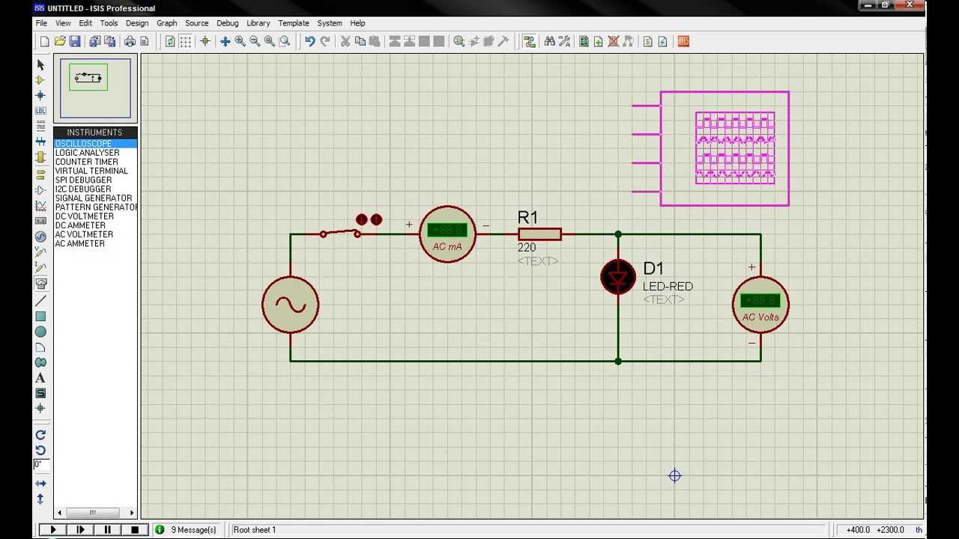Screen dimensions: 959x539
Task: Toggle the wire autorouter
Action: click(x=529, y=41)
